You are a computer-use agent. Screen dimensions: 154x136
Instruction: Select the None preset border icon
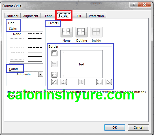[67, 32]
